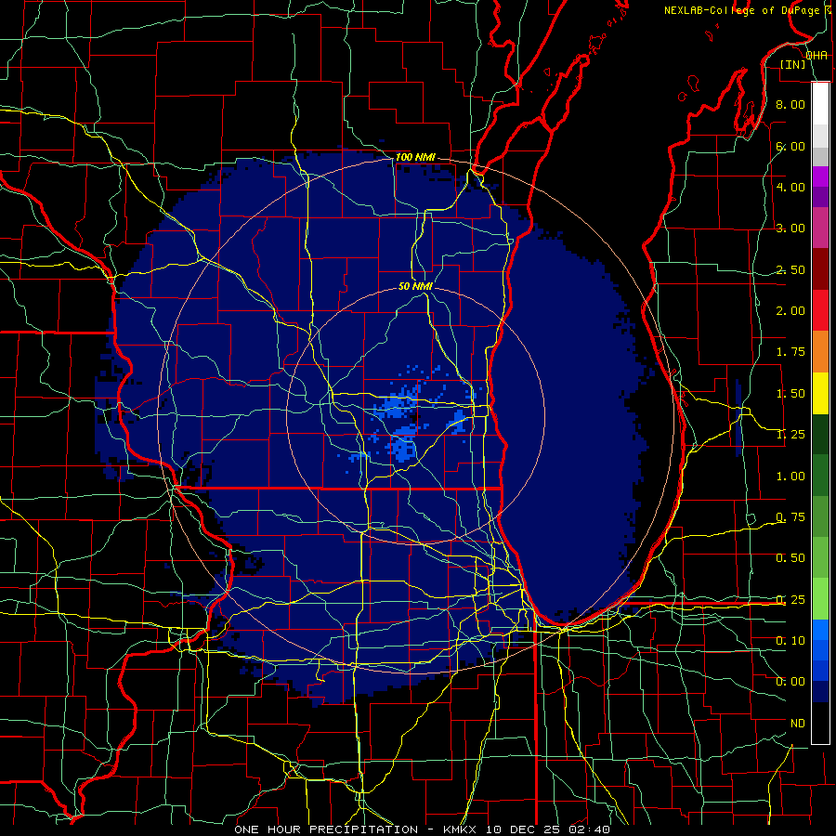Image resolution: width=836 pixels, height=836 pixels.
Task: Click the orange legend swatch
Action: 820,352
